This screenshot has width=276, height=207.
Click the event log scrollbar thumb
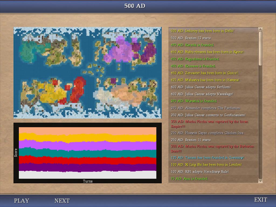[260, 49]
